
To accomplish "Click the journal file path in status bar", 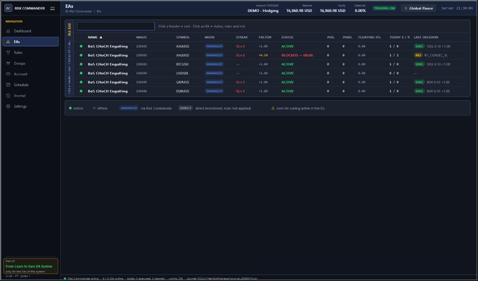I will coord(222,279).
